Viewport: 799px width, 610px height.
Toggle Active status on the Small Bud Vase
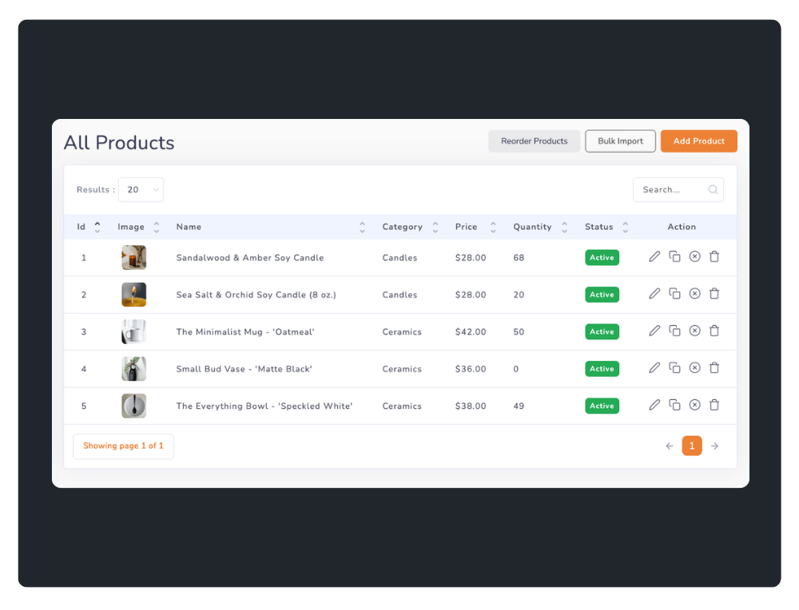602,368
